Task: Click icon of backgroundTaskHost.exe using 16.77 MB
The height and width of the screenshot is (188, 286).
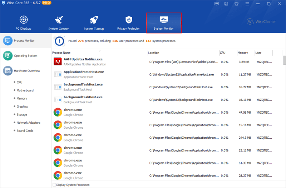Action: coord(58,87)
